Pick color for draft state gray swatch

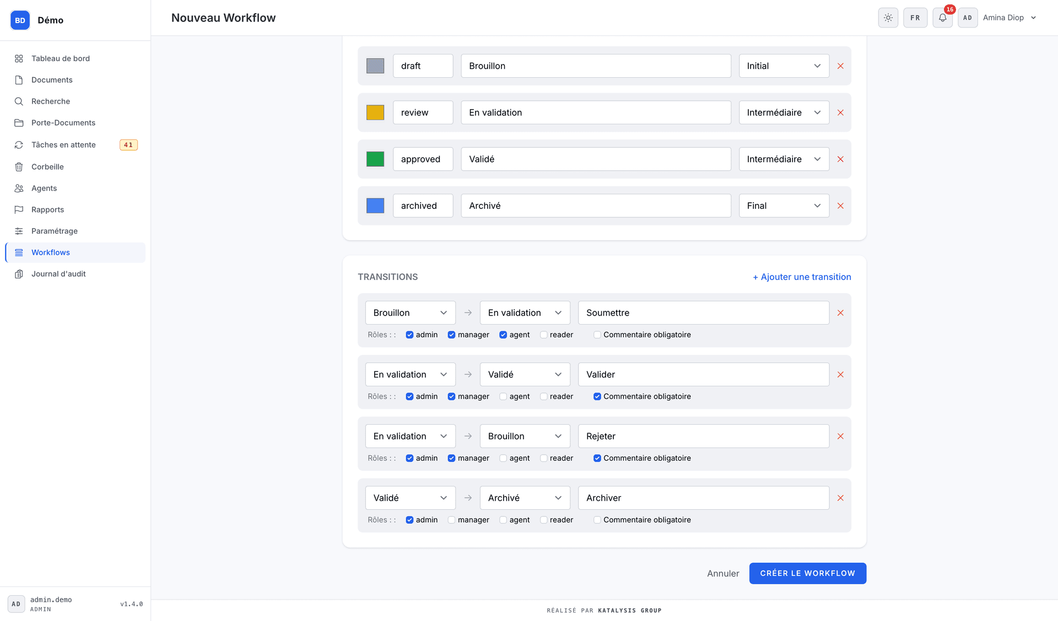click(375, 66)
